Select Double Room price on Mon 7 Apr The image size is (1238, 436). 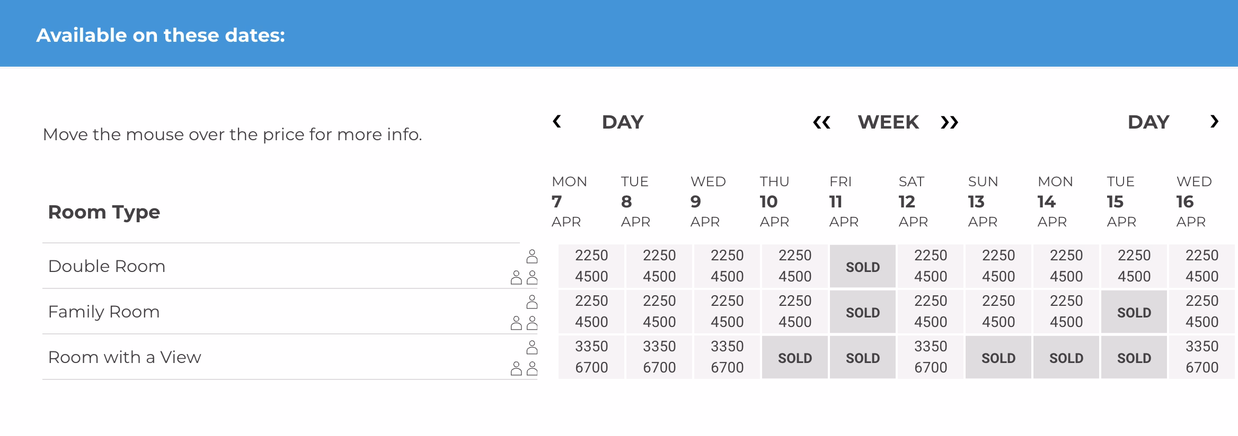coord(591,266)
